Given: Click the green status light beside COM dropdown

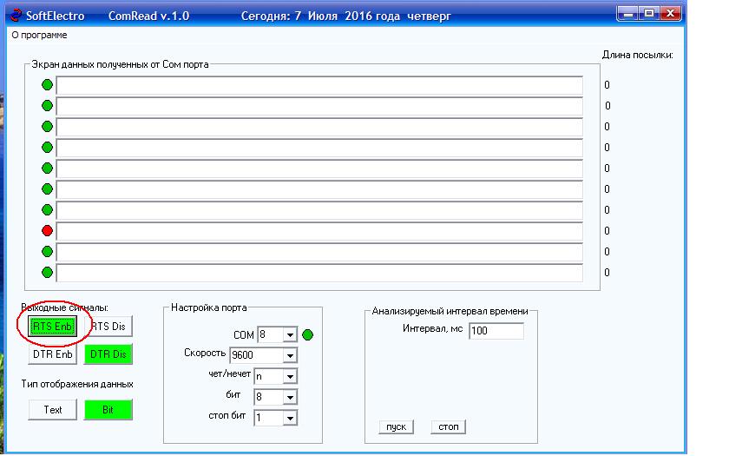Looking at the screenshot, I should click(307, 334).
